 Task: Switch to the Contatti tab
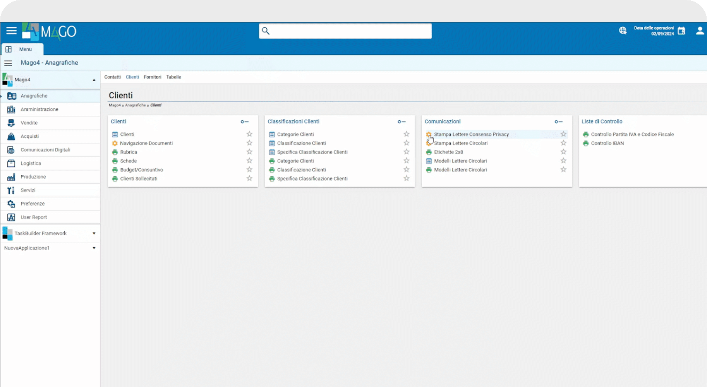point(112,77)
